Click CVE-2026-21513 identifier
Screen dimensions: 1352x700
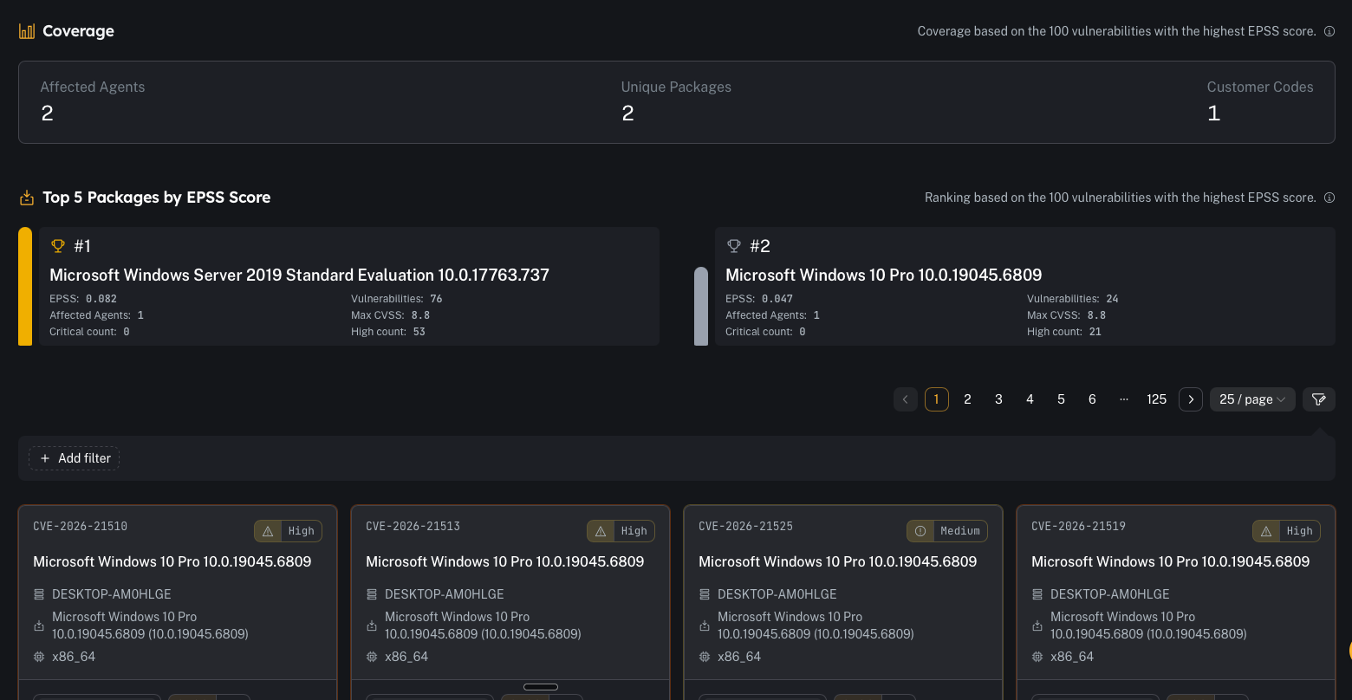click(x=413, y=526)
